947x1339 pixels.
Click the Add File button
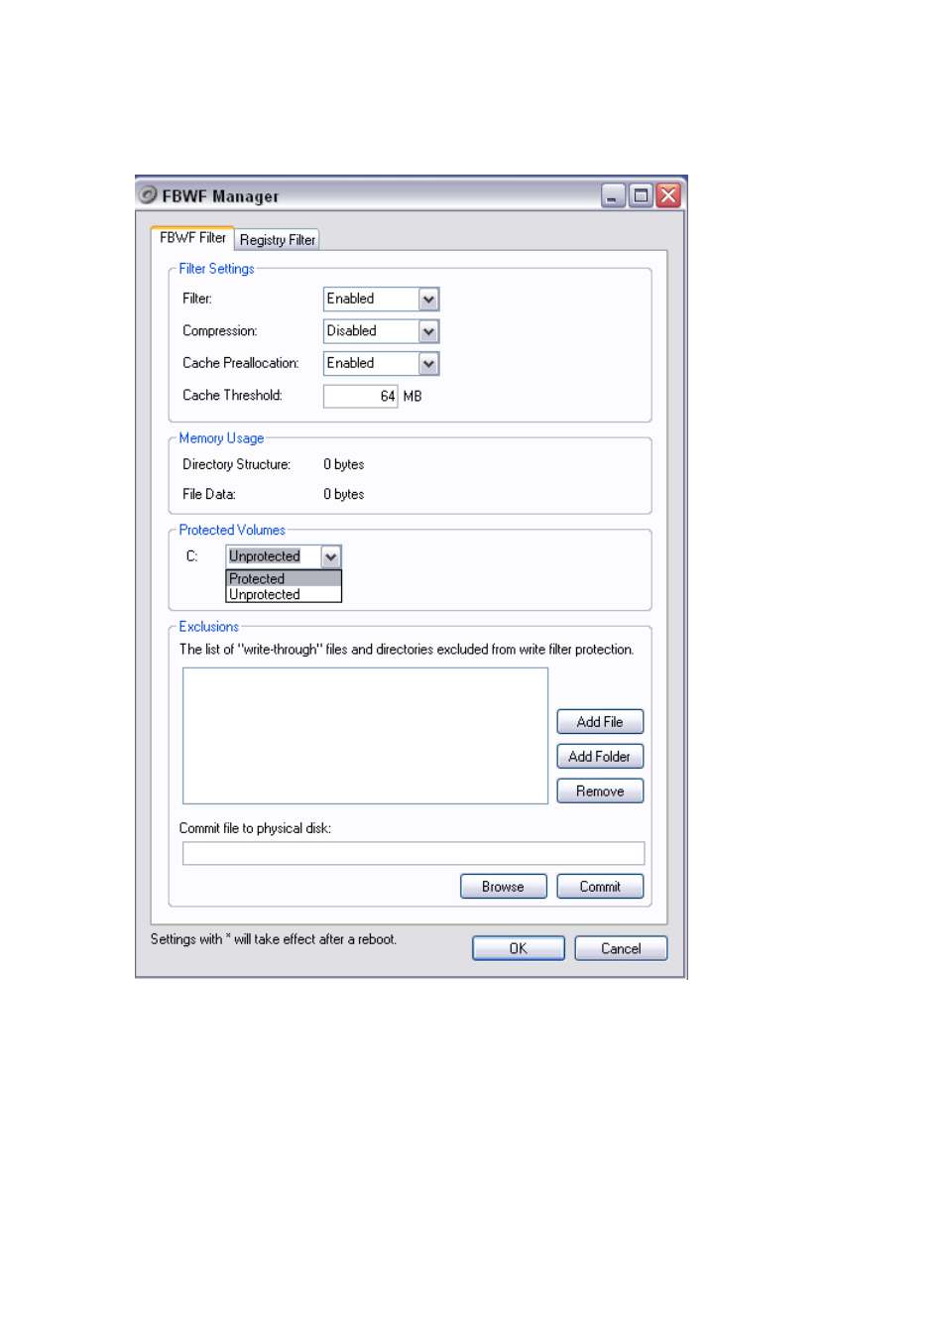coord(600,722)
